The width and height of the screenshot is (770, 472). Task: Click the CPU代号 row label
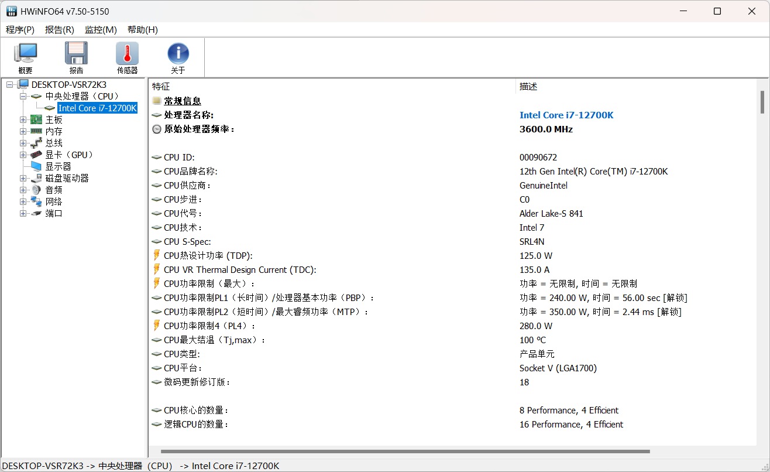coord(184,214)
